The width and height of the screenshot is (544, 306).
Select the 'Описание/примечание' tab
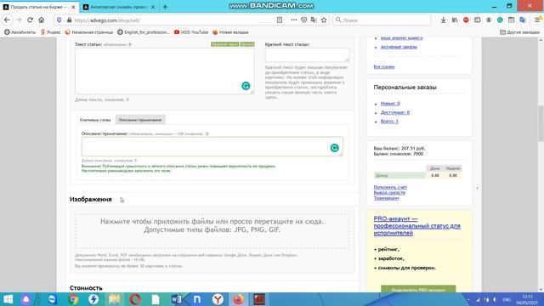pos(140,120)
